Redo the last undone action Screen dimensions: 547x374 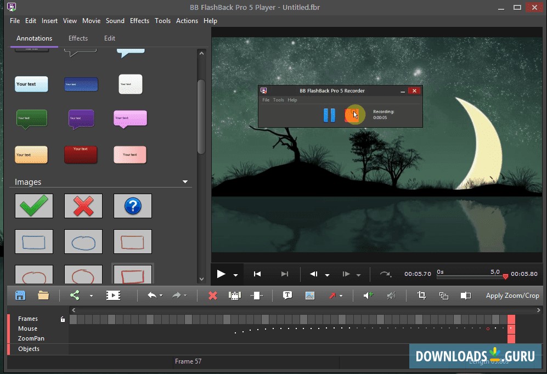click(176, 296)
